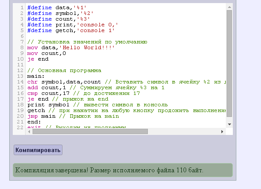The image size is (261, 189).
Task: Click the 'main:' label line
Action: tap(36, 76)
